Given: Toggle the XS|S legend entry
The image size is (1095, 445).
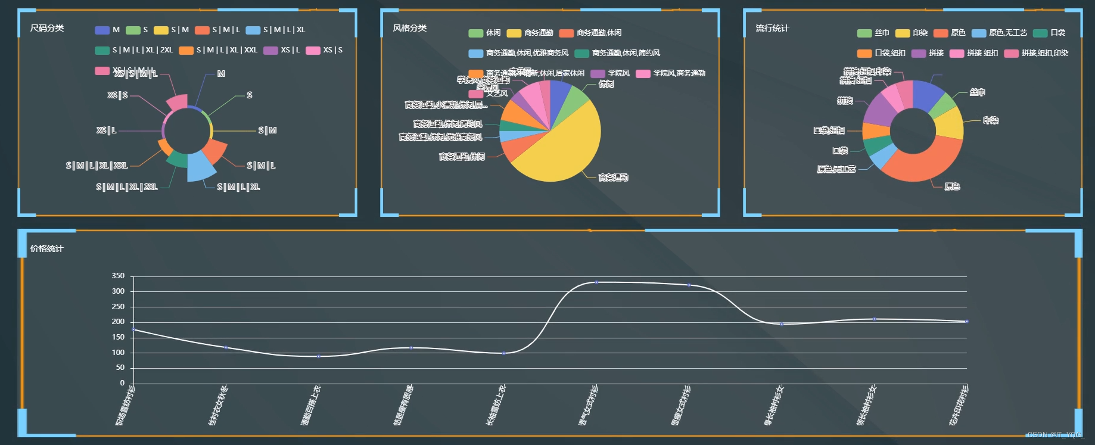Looking at the screenshot, I should [x=324, y=50].
